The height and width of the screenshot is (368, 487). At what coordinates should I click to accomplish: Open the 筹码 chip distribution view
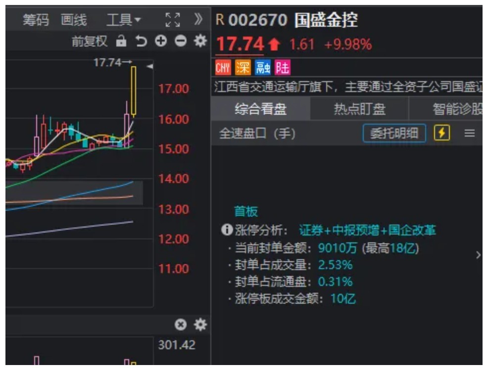click(36, 20)
